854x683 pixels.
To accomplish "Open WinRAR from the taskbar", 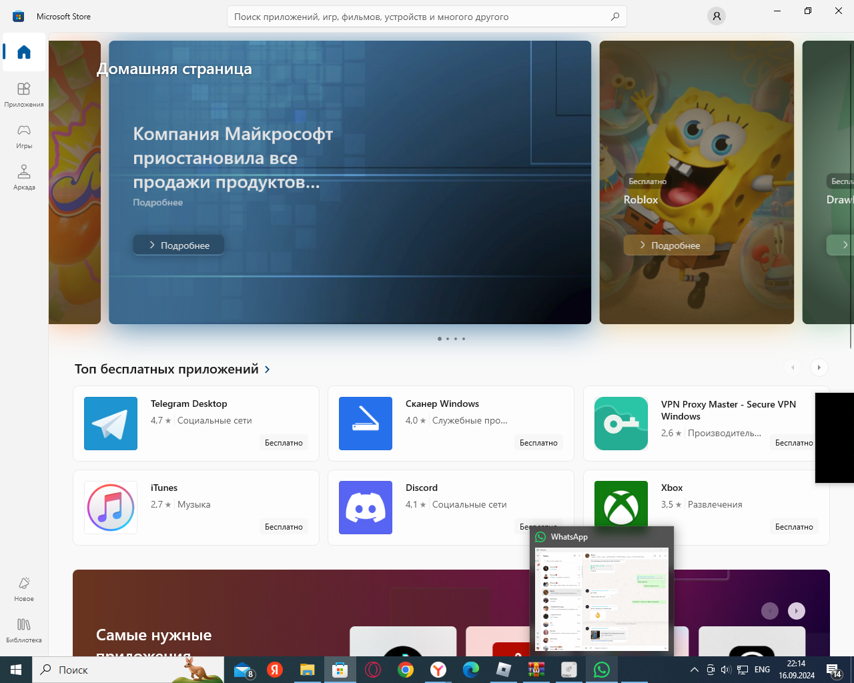I will click(x=536, y=670).
